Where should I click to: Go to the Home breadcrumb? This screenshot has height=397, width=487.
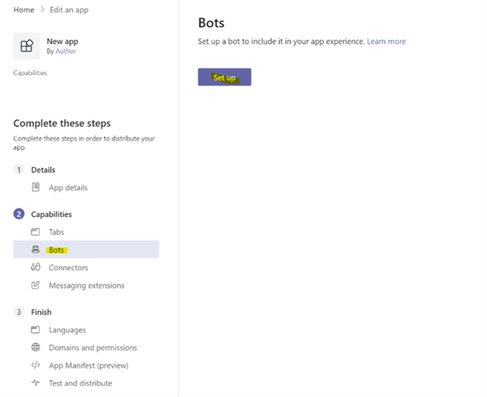click(23, 10)
